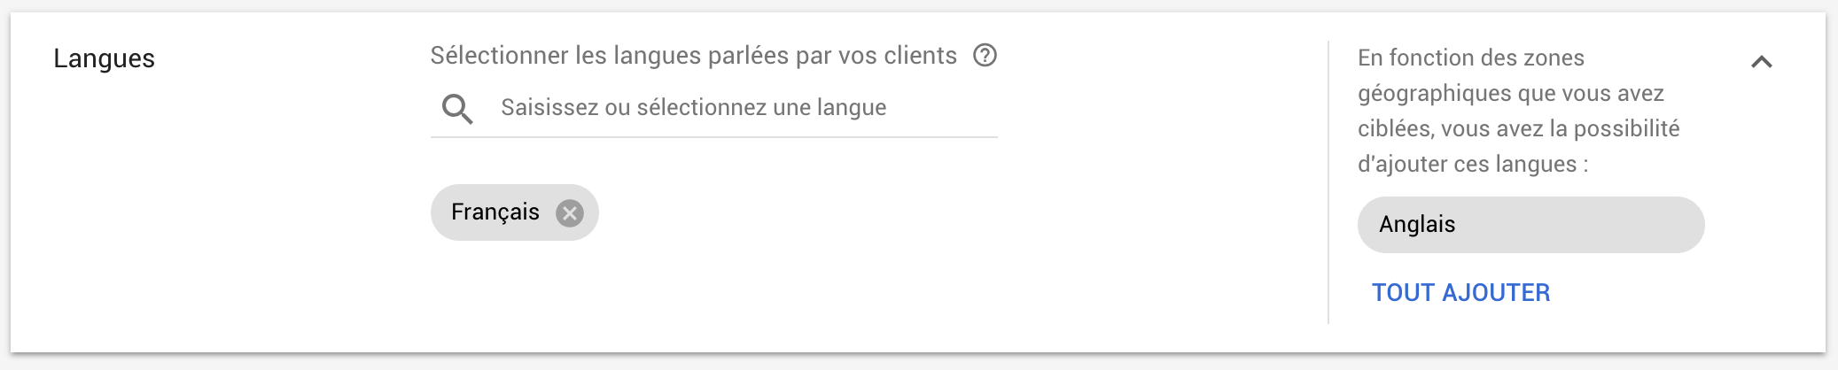The width and height of the screenshot is (1838, 370).
Task: Delete the selected Français language chip
Action: coord(570,213)
